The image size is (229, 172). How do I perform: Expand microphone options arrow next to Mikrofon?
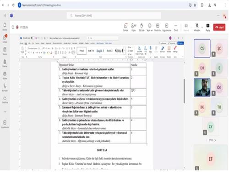202,27
